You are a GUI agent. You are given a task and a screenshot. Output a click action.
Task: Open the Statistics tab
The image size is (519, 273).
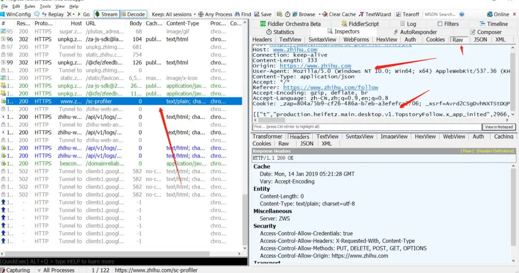tap(280, 32)
